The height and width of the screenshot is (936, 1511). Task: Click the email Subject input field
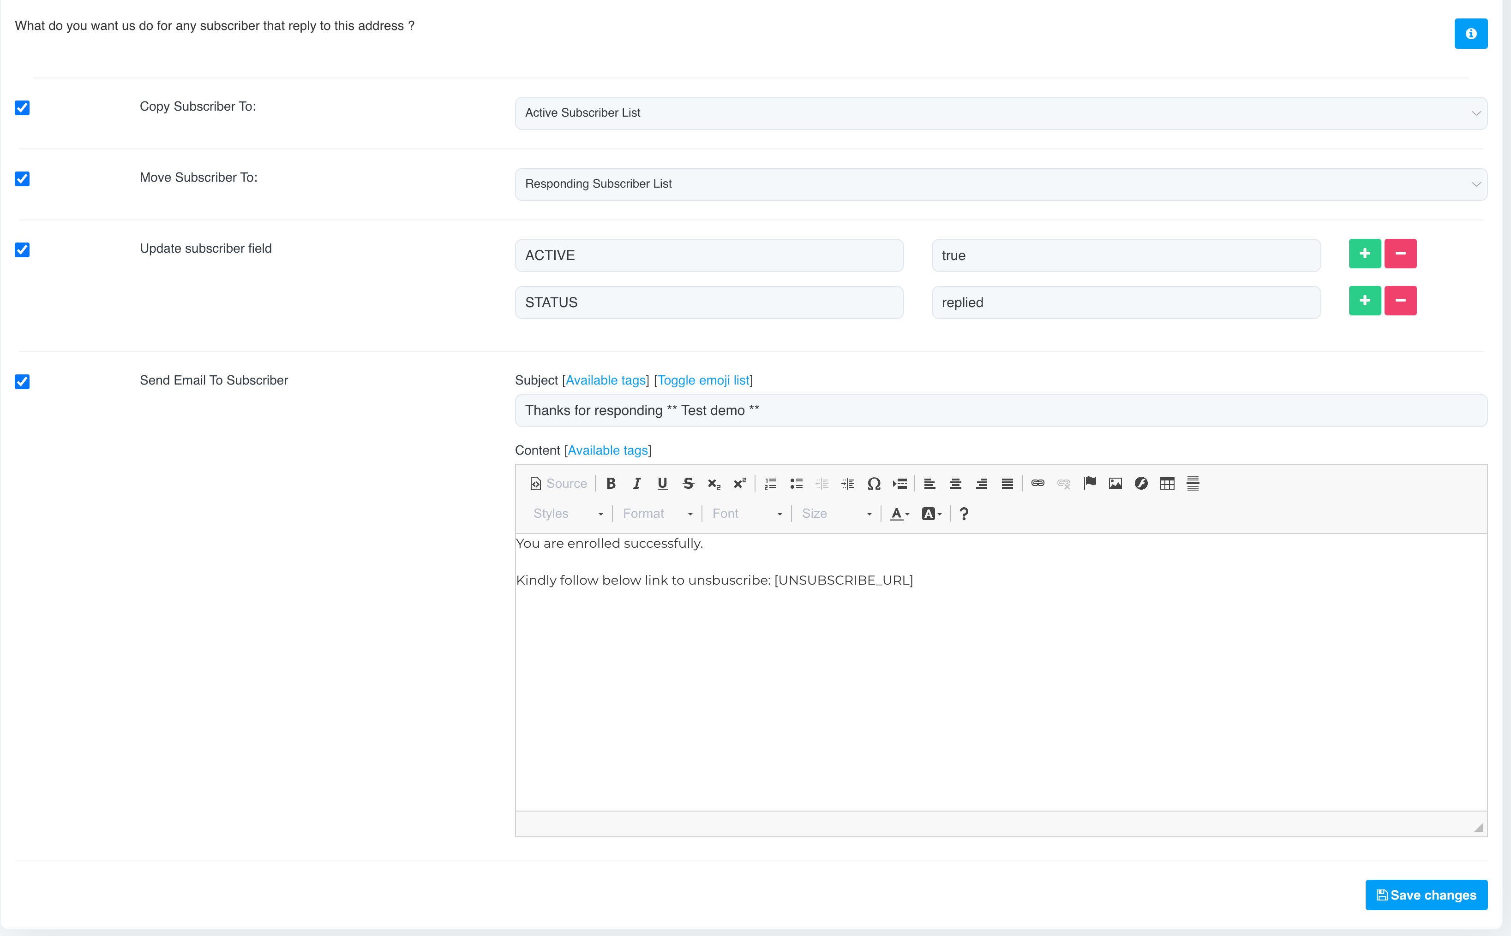1001,410
